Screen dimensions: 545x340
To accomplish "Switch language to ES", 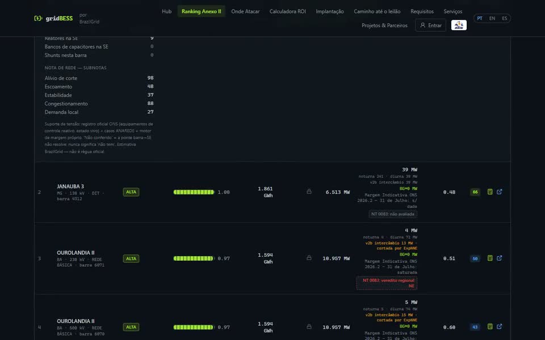I will tap(504, 18).
